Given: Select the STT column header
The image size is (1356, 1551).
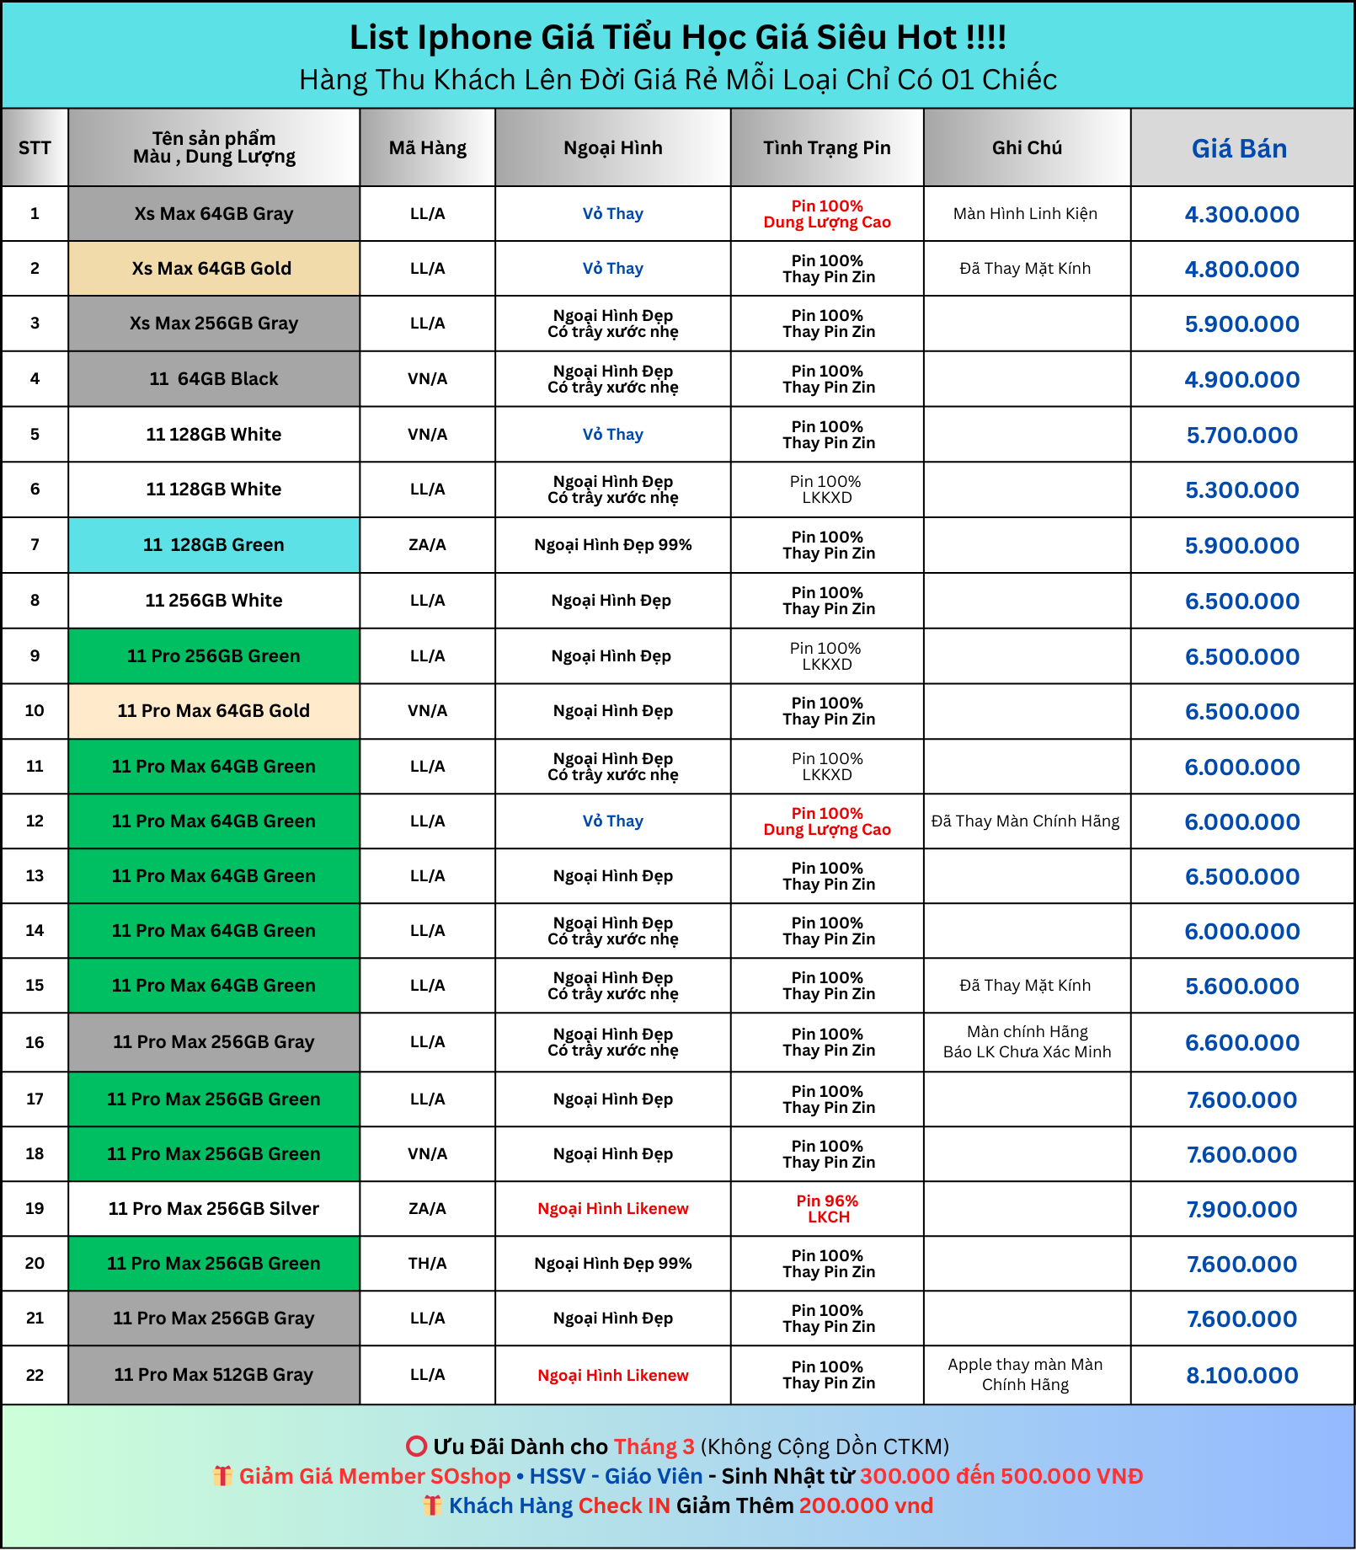Looking at the screenshot, I should (x=35, y=147).
